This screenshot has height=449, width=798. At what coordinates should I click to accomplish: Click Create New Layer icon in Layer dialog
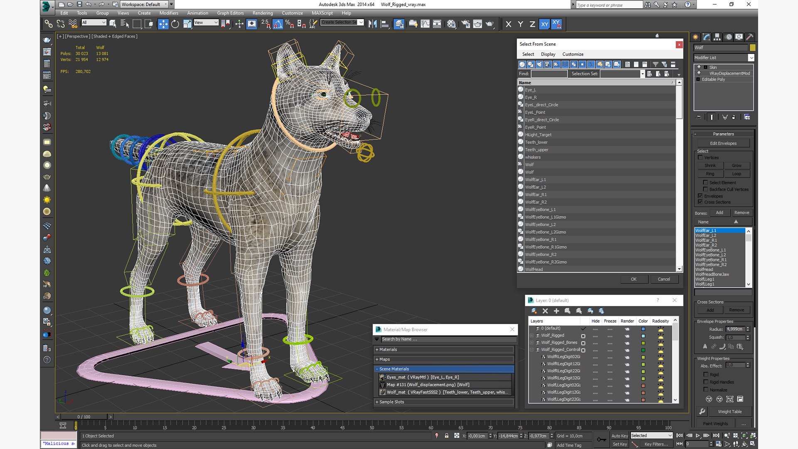(x=534, y=311)
